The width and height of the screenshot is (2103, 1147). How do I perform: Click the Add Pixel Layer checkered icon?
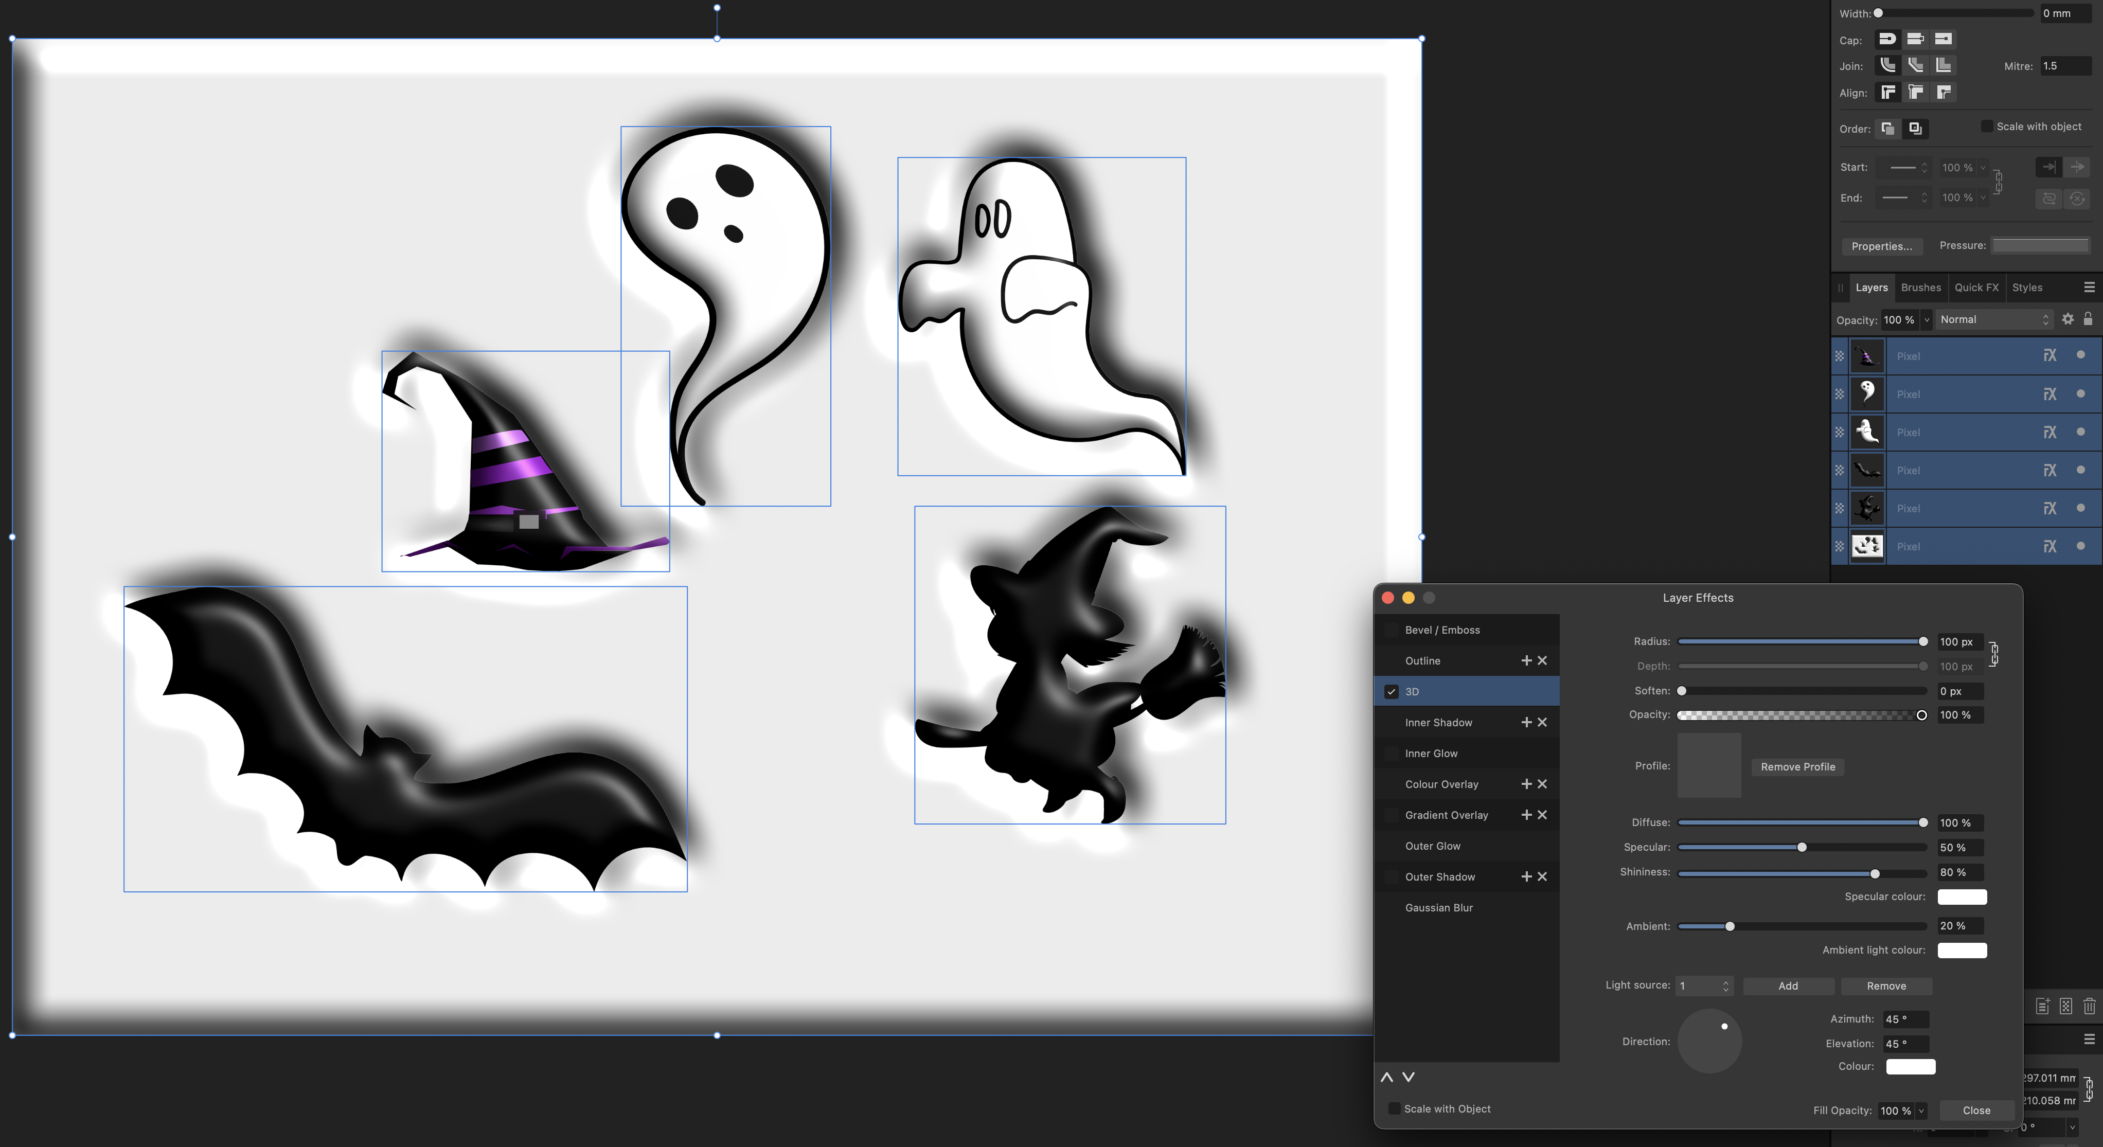point(2065,1006)
